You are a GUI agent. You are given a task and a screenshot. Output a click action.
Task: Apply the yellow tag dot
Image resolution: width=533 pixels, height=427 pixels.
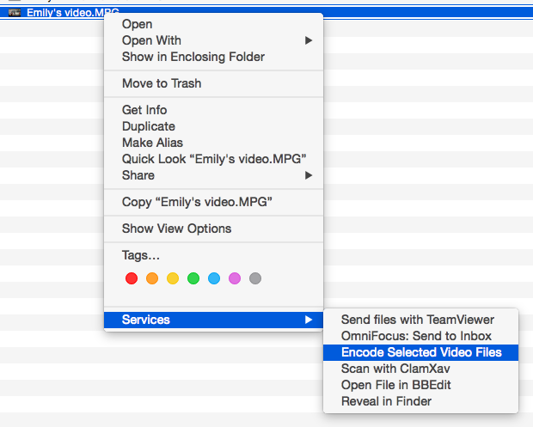pyautogui.click(x=173, y=278)
